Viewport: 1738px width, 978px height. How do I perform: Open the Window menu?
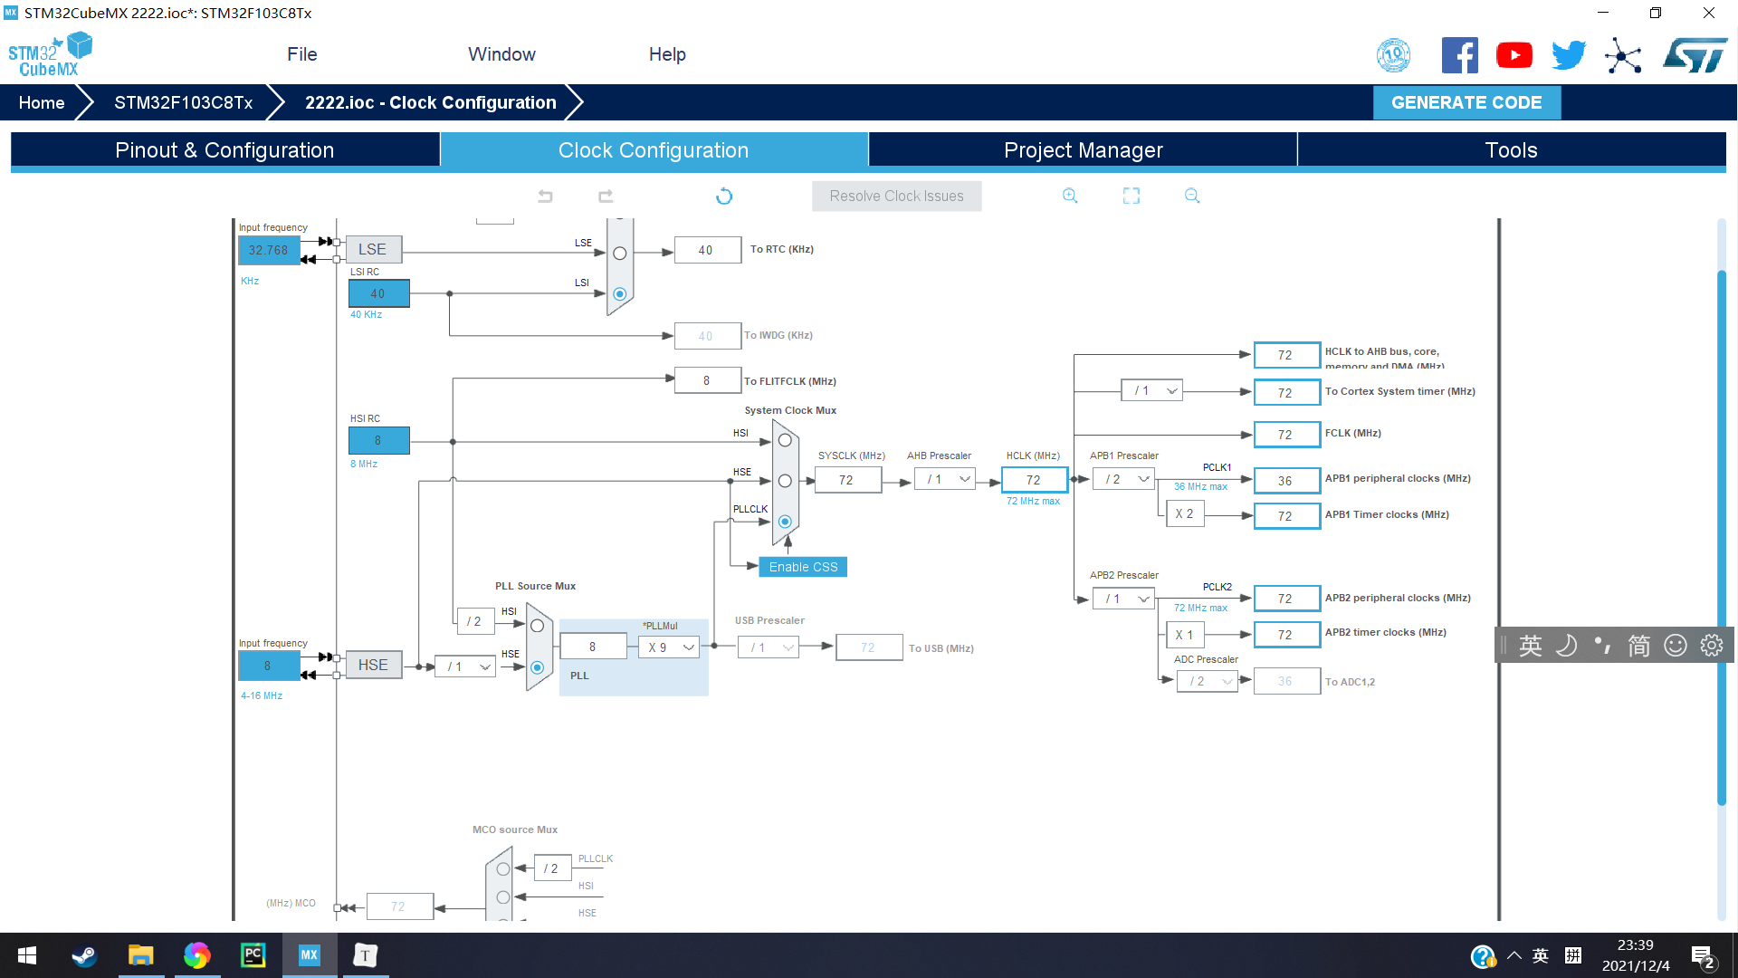coord(501,54)
